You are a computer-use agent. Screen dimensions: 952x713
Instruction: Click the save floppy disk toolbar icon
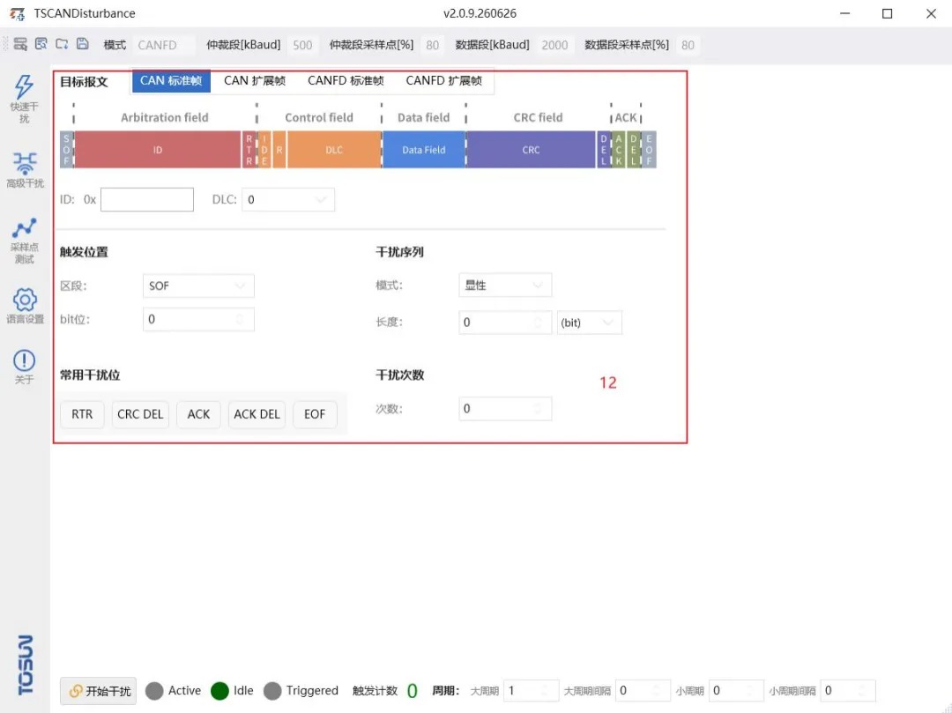(x=83, y=44)
